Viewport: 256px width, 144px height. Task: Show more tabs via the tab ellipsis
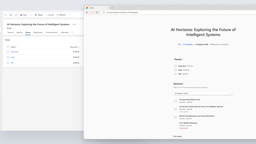click(x=72, y=32)
